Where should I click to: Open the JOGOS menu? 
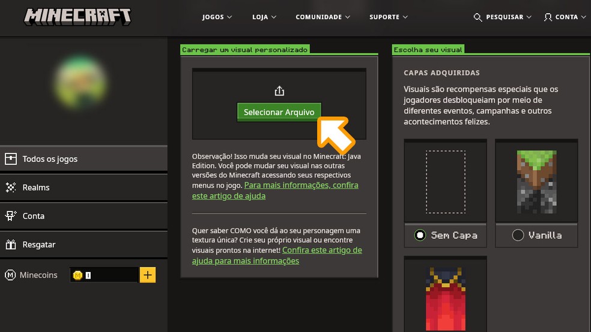213,17
